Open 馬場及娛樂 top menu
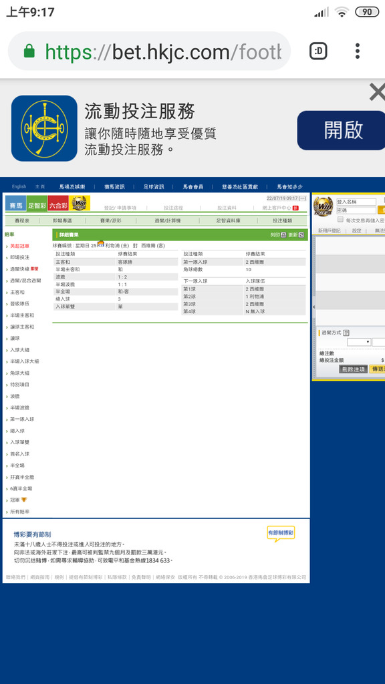385x684 pixels. (x=72, y=187)
